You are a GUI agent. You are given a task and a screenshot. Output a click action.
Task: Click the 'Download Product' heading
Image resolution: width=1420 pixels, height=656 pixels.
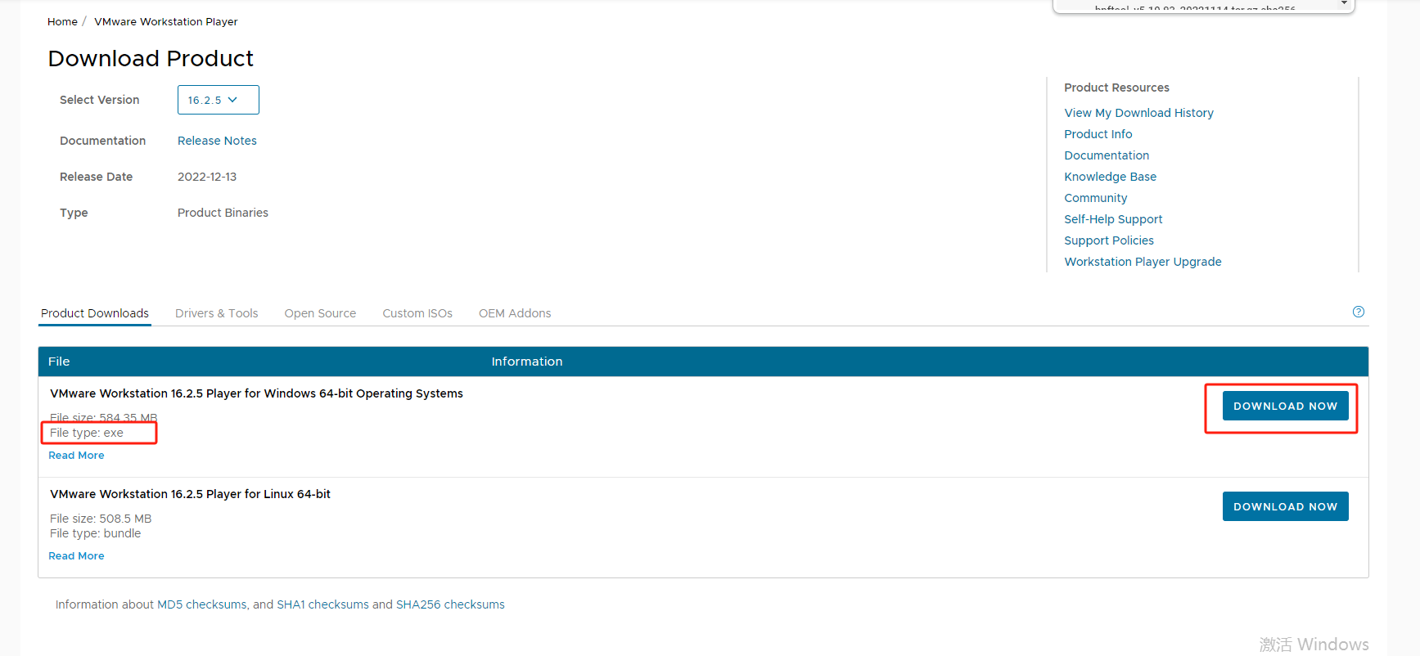(x=151, y=59)
